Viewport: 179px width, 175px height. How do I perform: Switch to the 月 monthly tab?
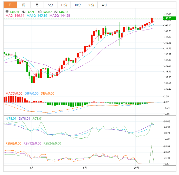(x=37, y=5)
